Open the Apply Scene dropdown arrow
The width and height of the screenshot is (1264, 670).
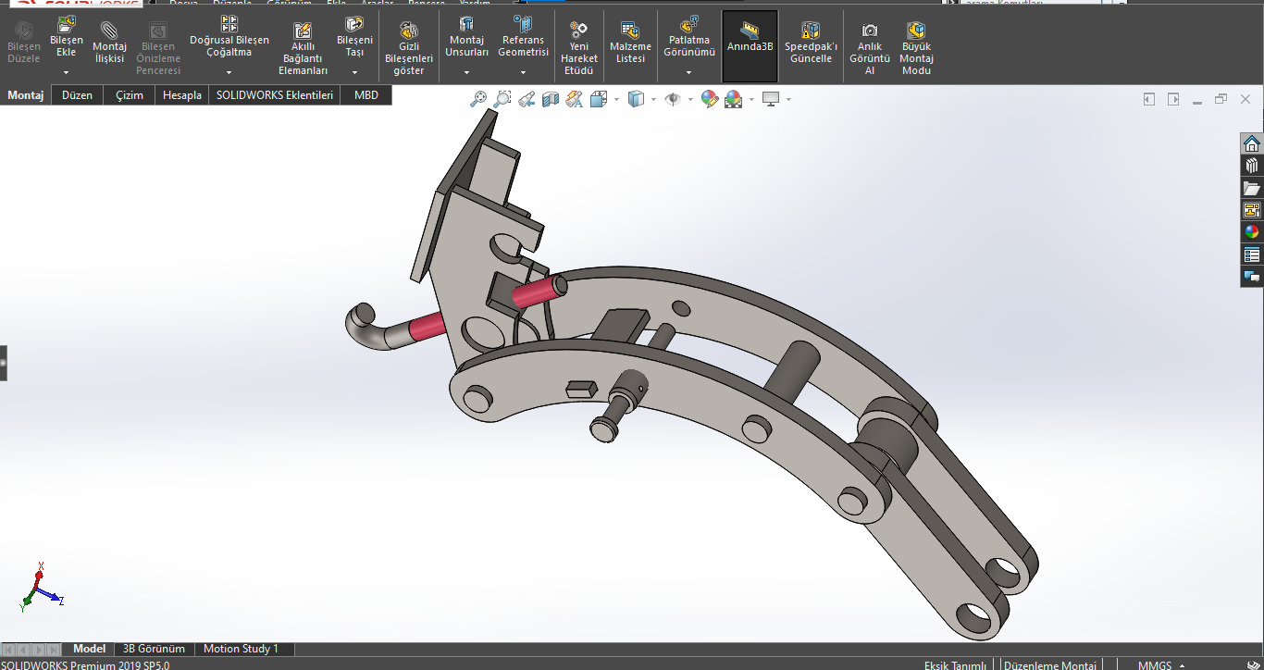(x=751, y=99)
